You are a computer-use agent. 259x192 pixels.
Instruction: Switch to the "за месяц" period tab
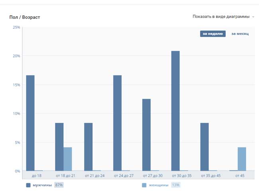(x=240, y=34)
